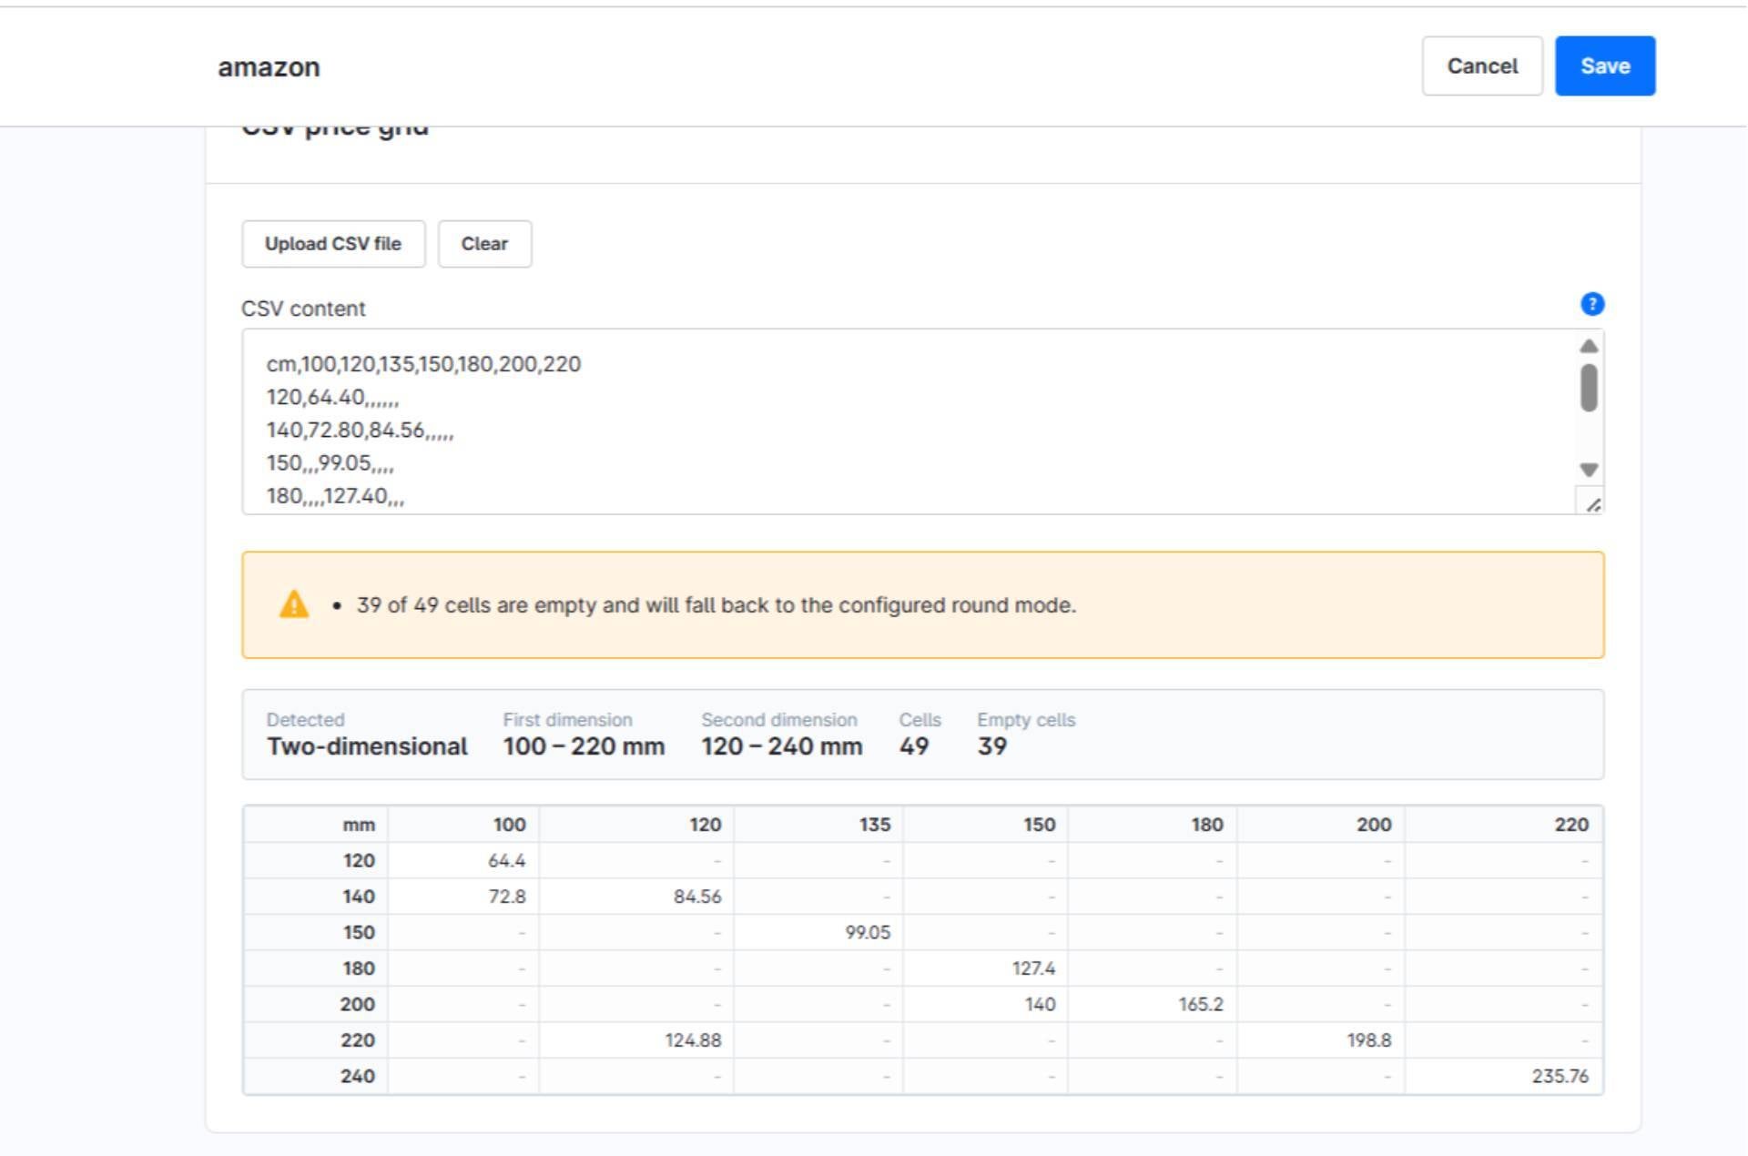
Task: Click the 'Two-dimensional' detected value
Action: (367, 746)
